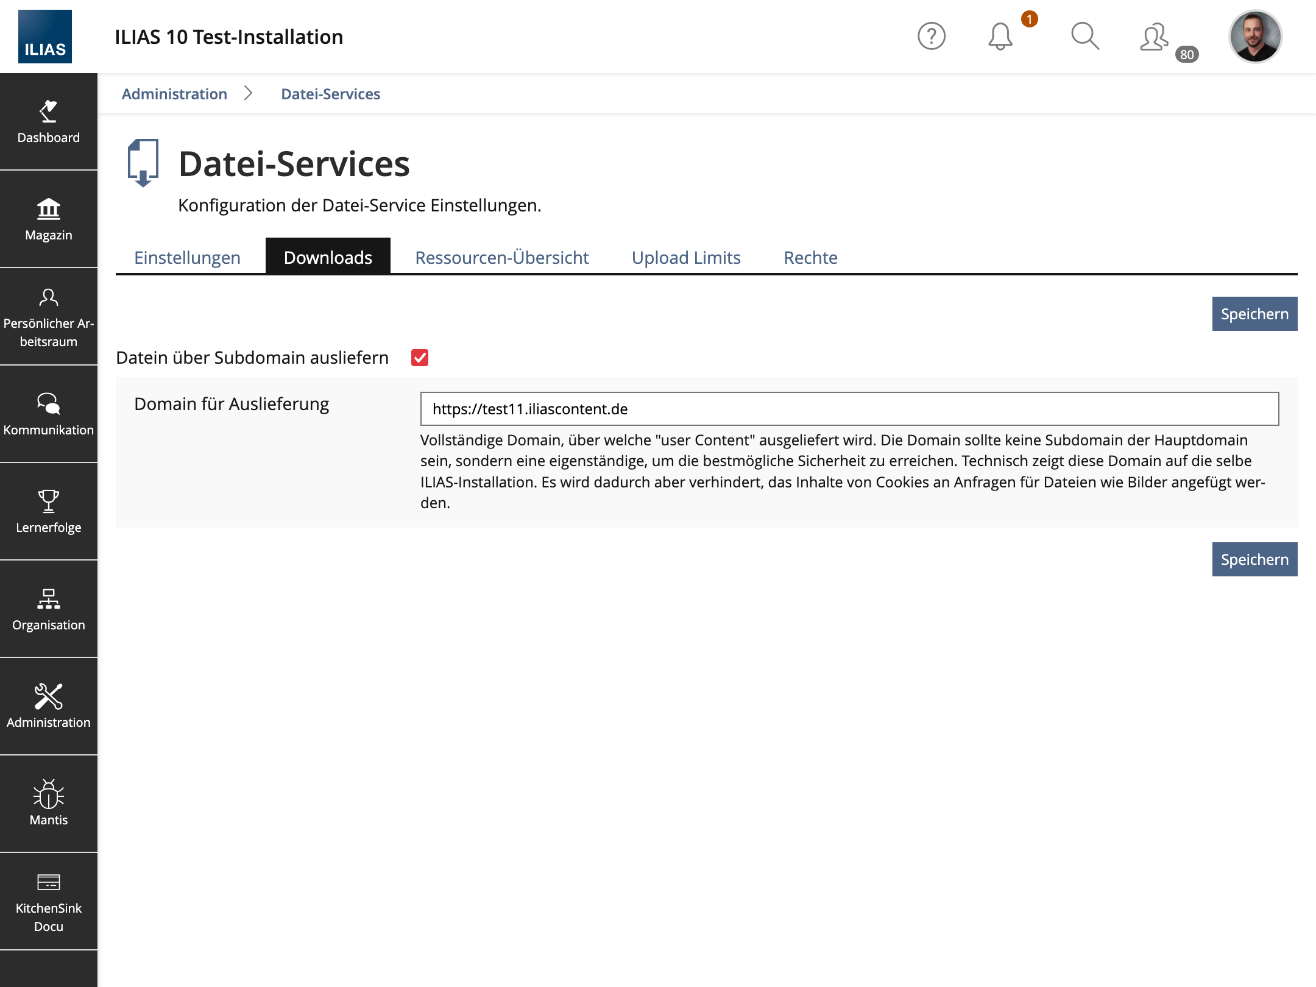Click the search magnifier icon
Image resolution: width=1316 pixels, height=987 pixels.
[x=1084, y=37]
